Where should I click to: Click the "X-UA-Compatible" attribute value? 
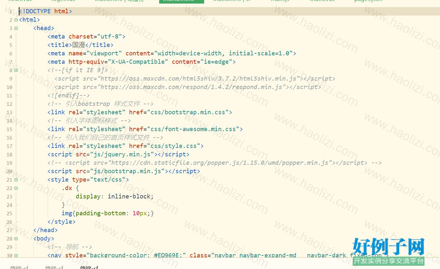pyautogui.click(x=138, y=62)
